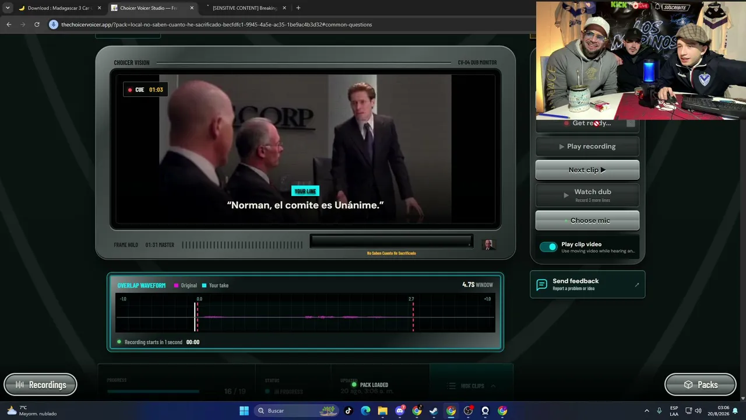Click the Watch dub button
This screenshot has width=746, height=420.
click(x=587, y=195)
